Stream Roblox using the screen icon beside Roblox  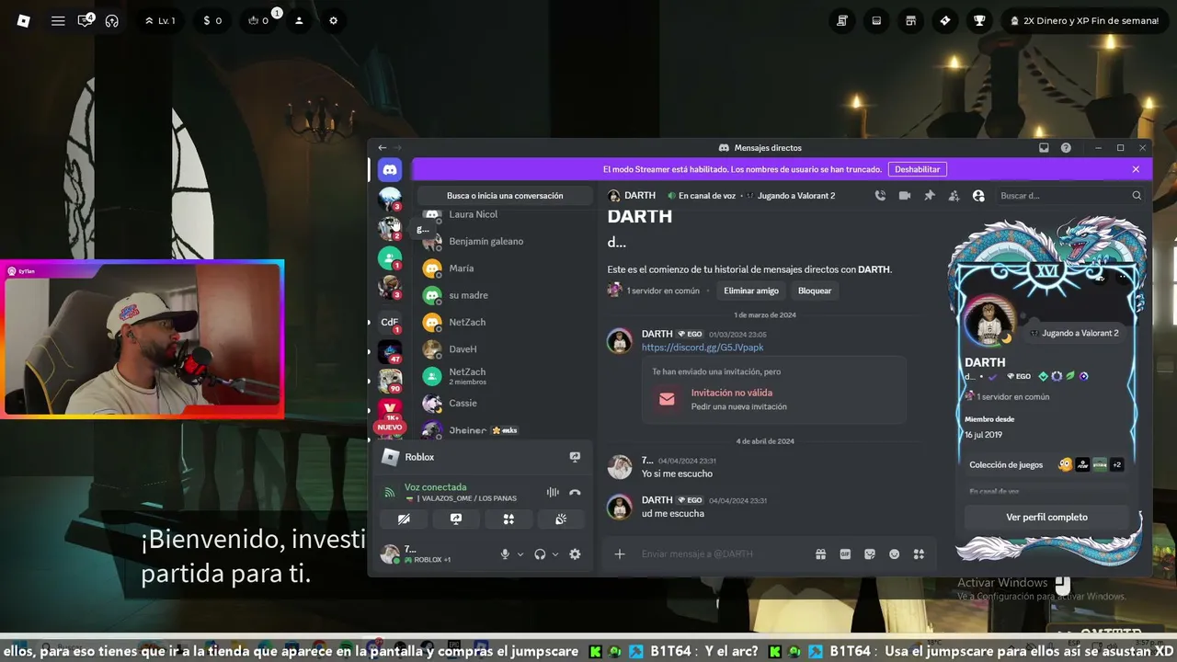tap(575, 457)
